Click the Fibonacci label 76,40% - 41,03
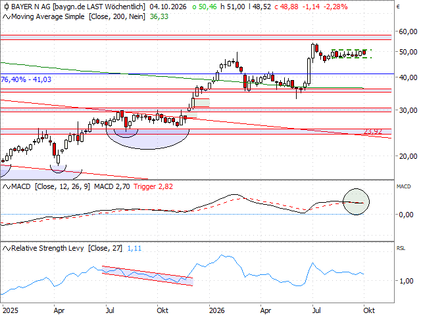 pyautogui.click(x=26, y=79)
